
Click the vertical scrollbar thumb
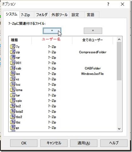click(119, 61)
